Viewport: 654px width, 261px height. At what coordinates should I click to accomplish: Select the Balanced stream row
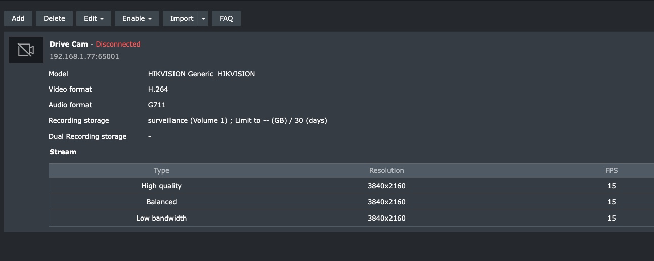point(161,202)
